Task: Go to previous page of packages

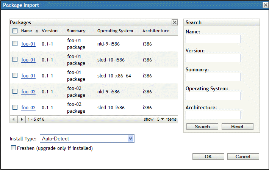Action: tap(14, 119)
